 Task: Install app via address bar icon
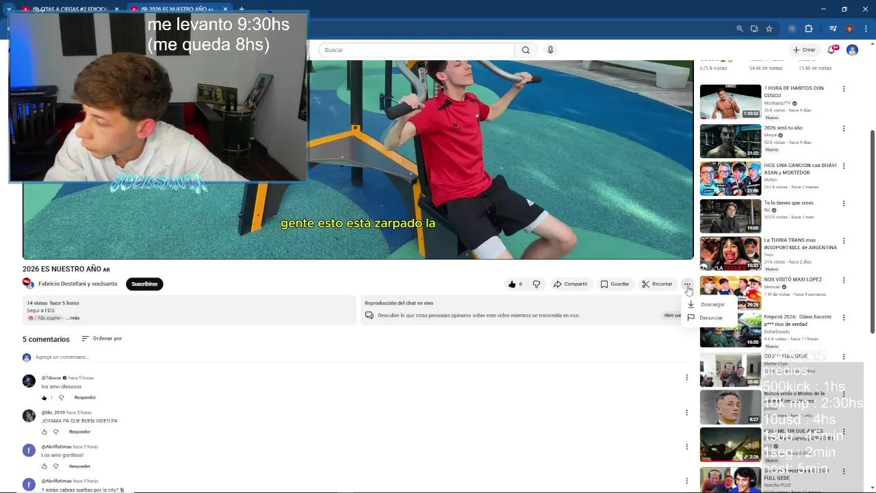[754, 29]
